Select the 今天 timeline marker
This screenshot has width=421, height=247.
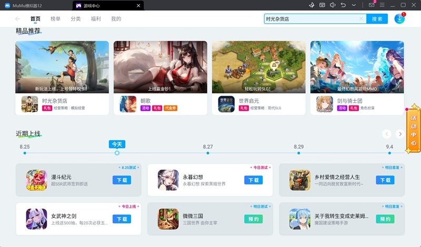(x=117, y=153)
